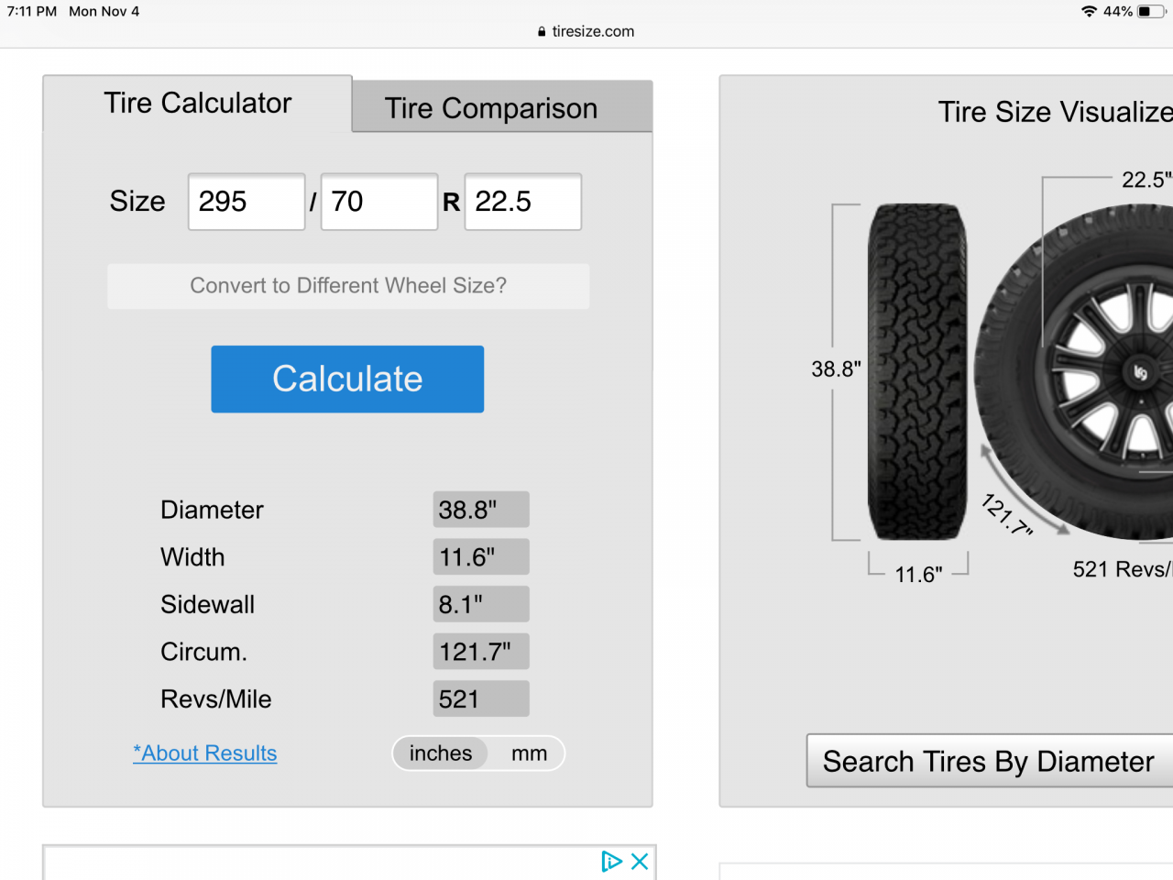Switch units to inches
This screenshot has width=1173, height=880.
pyautogui.click(x=441, y=753)
